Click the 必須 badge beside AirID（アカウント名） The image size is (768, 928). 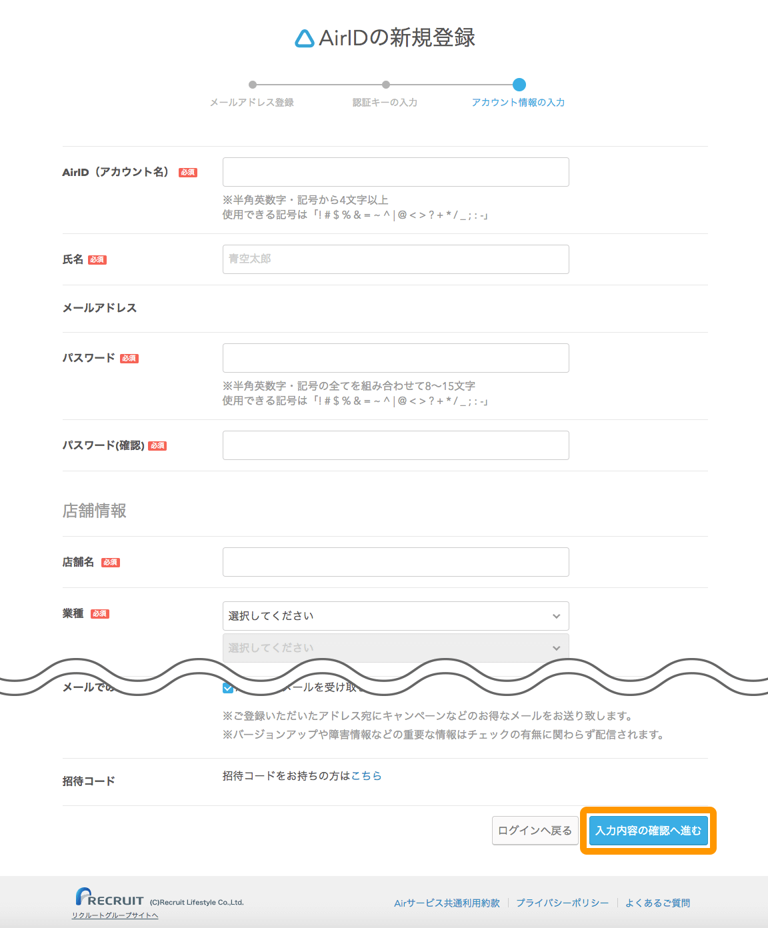[x=188, y=173]
